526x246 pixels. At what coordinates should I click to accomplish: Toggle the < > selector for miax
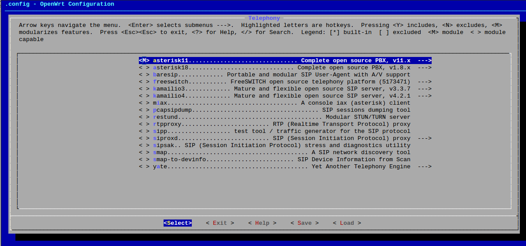(x=144, y=103)
